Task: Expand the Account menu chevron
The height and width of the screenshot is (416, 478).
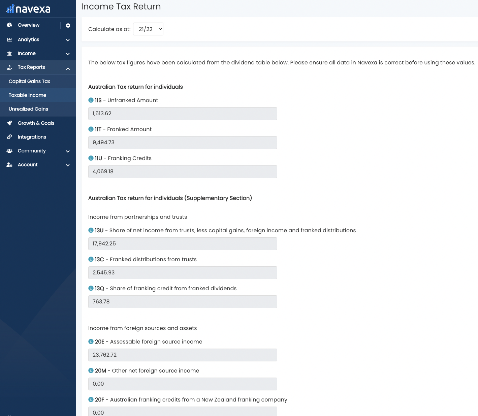Action: click(68, 165)
